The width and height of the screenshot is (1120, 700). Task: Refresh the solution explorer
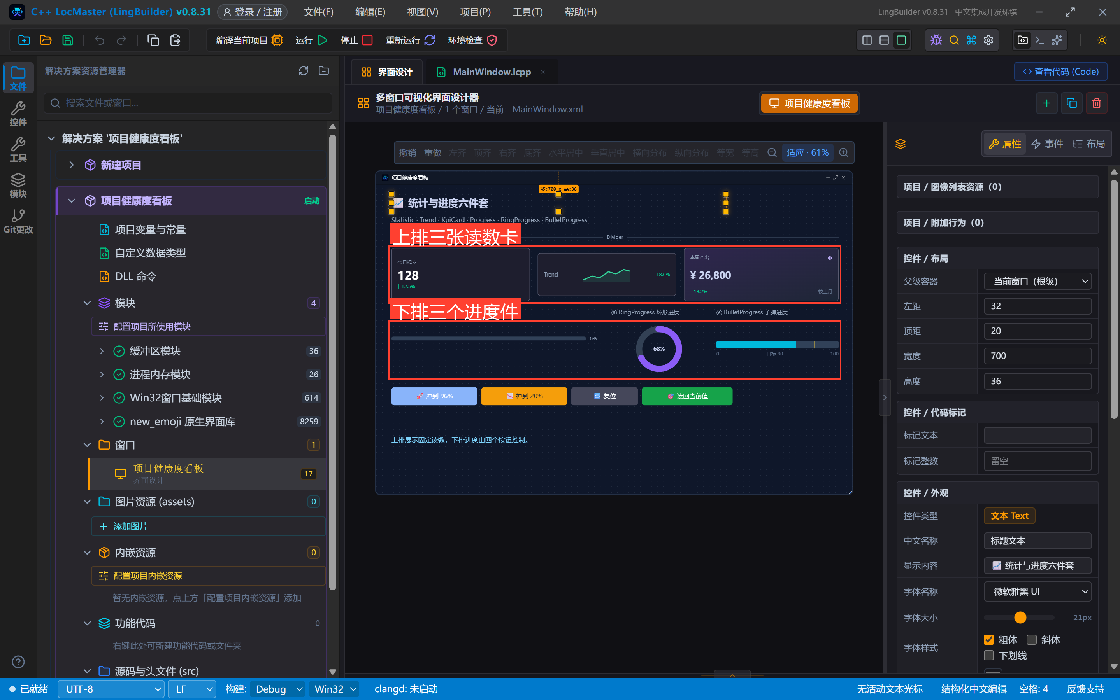[304, 71]
